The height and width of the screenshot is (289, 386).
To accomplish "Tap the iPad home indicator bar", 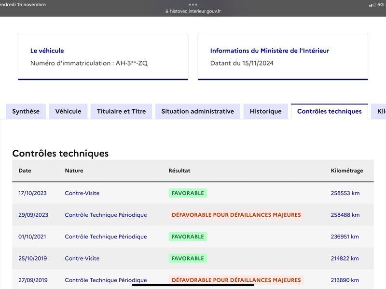I will 193,285.
